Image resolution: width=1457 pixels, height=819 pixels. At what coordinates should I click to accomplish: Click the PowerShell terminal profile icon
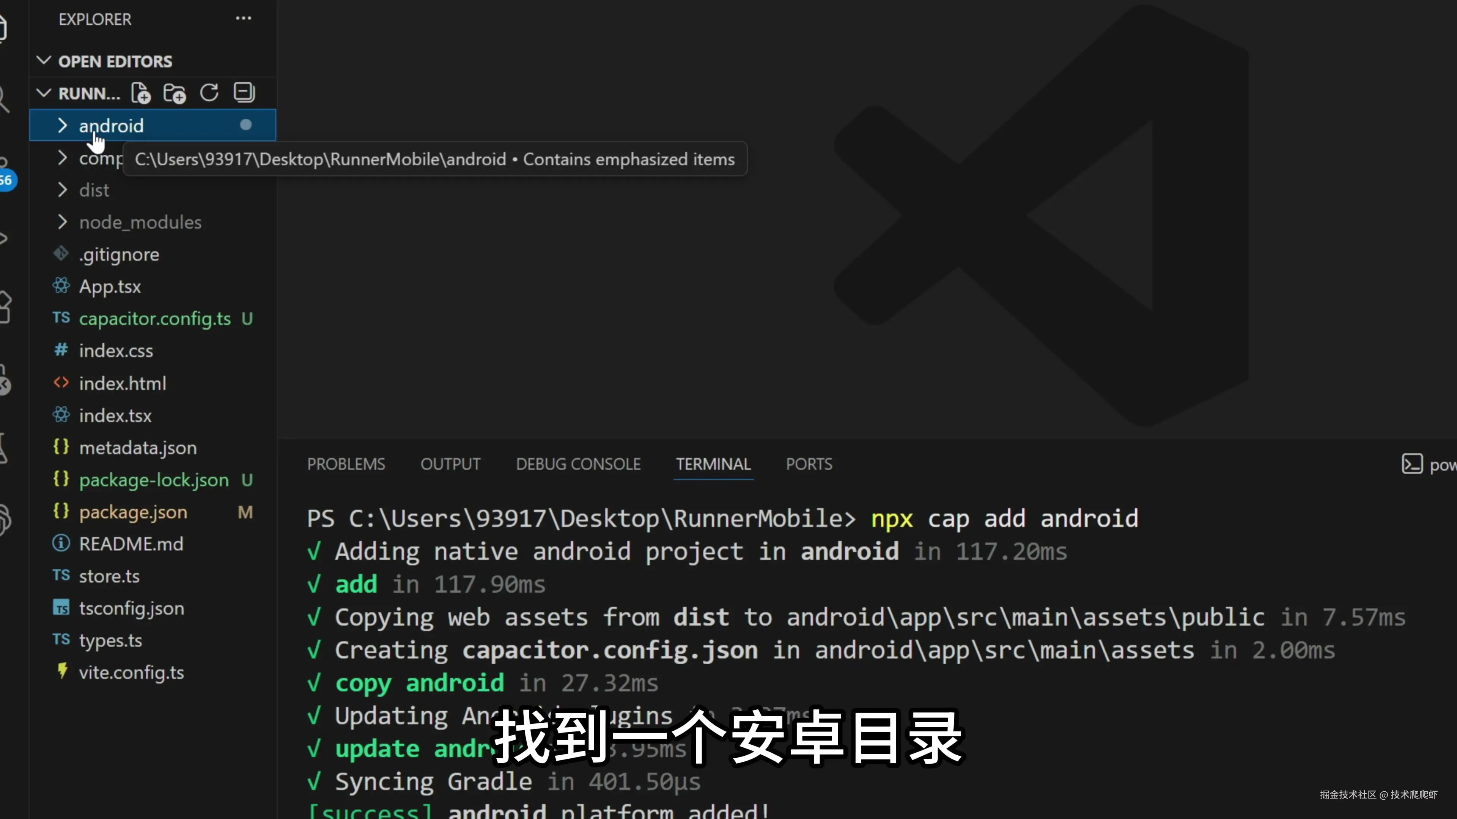coord(1412,464)
